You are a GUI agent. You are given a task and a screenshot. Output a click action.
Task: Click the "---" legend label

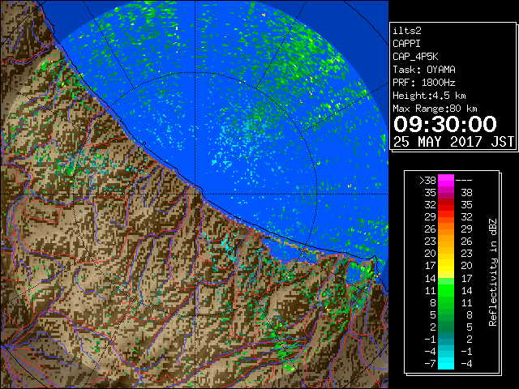464,181
